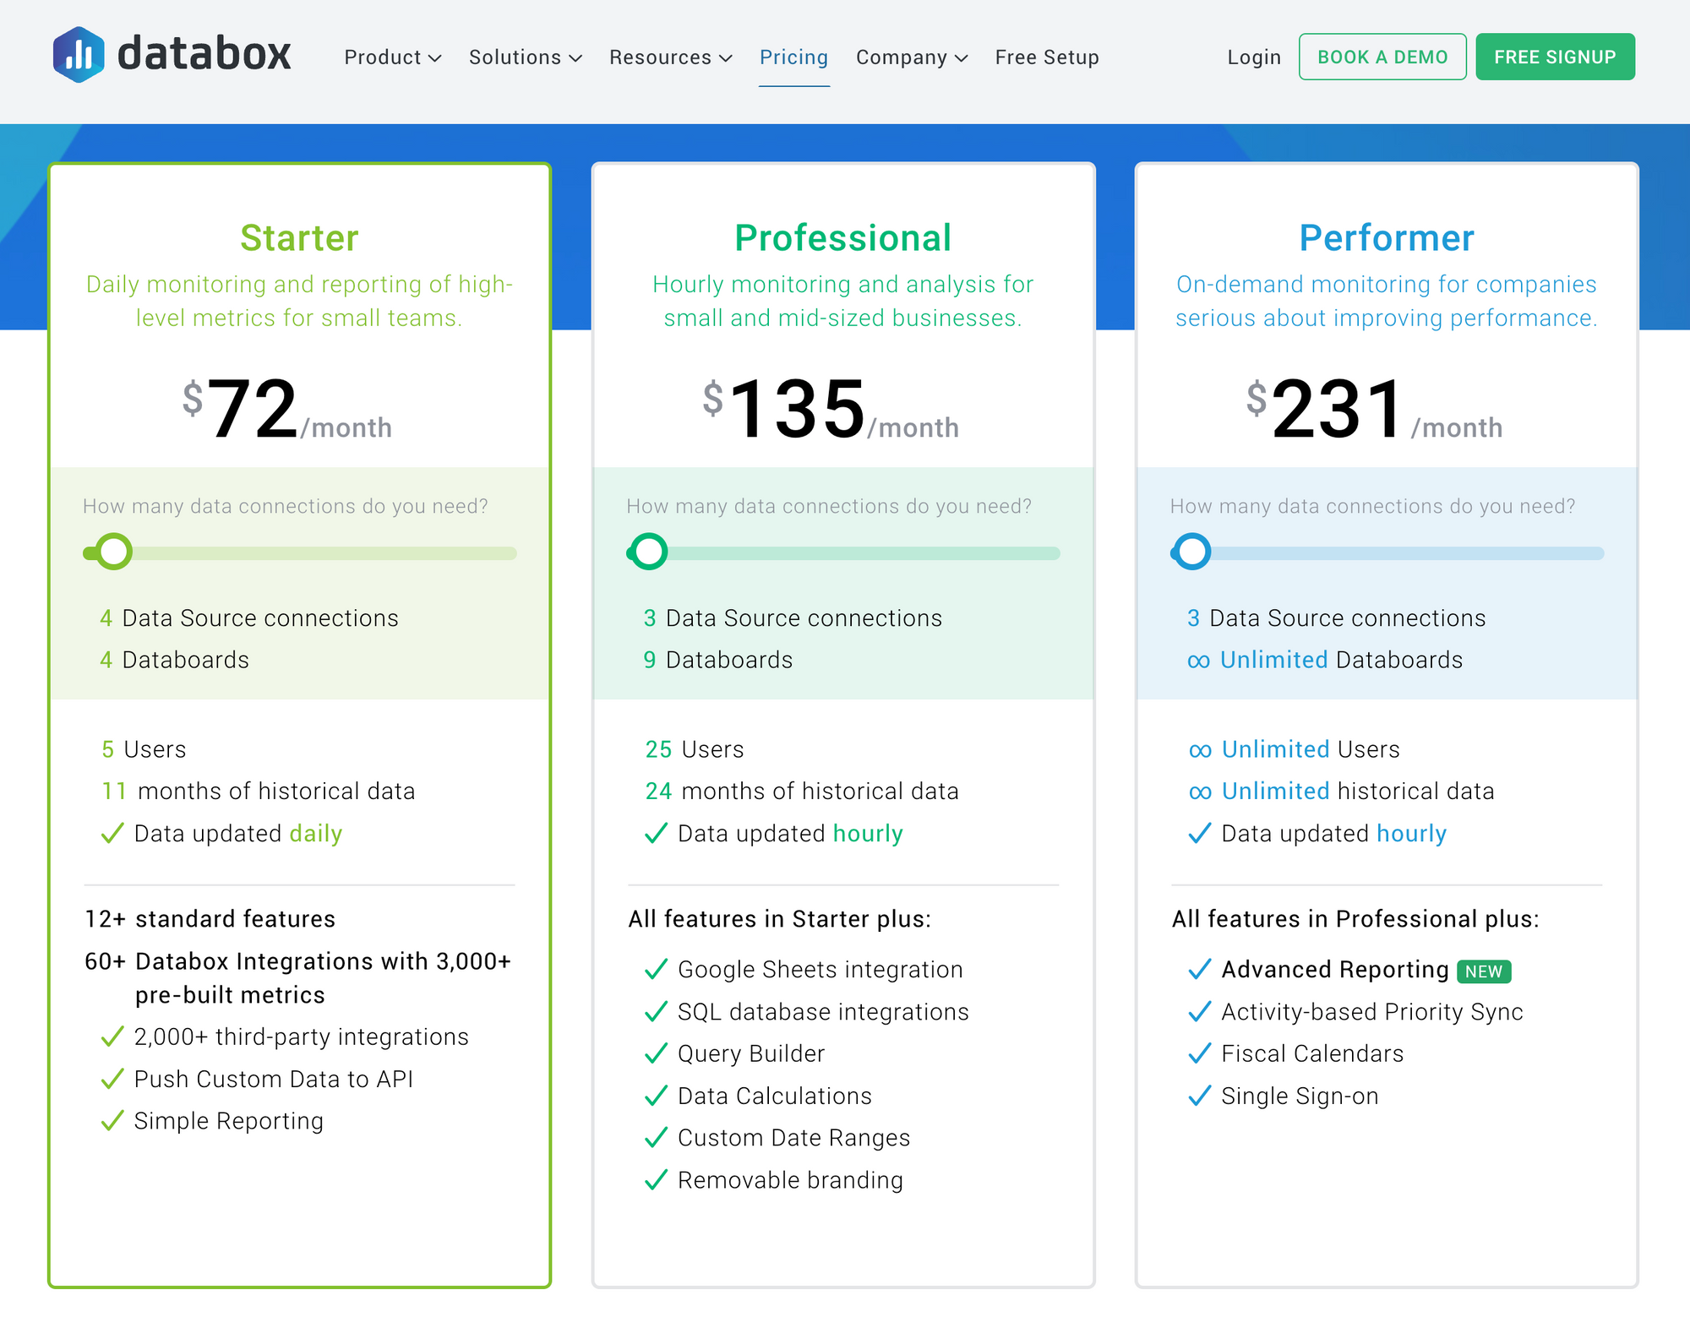Click '24 months of historical data' text
The width and height of the screenshot is (1690, 1333).
tap(802, 792)
